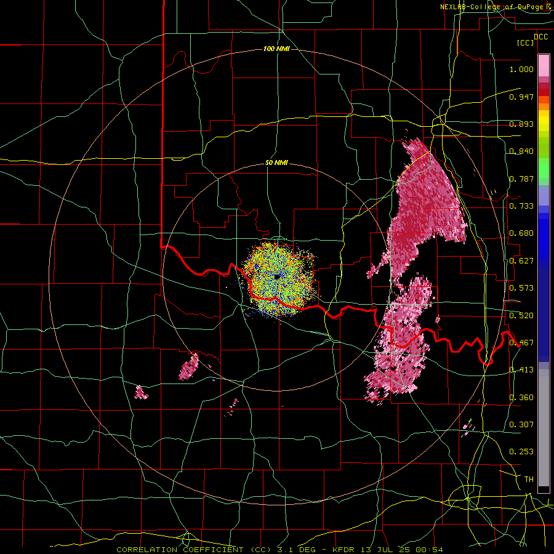Click the 0.413 value on the color scale
The width and height of the screenshot is (554, 554).
(521, 370)
